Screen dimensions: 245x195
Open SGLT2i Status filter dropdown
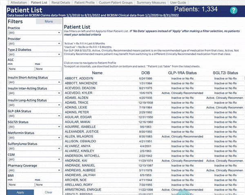point(35,127)
